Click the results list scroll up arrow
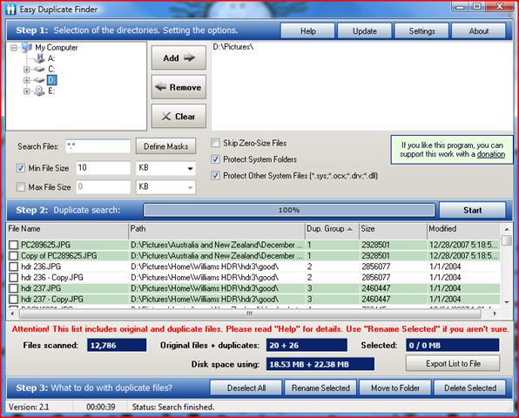This screenshot has height=418, width=519. tap(507, 229)
